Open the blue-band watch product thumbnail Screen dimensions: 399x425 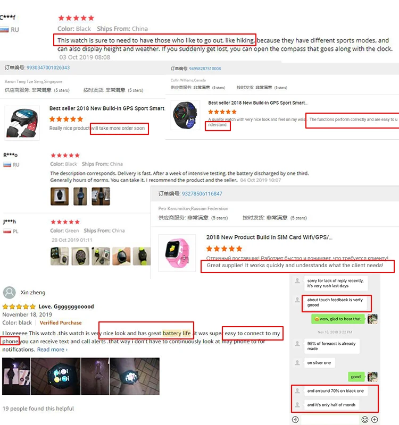pos(185,115)
